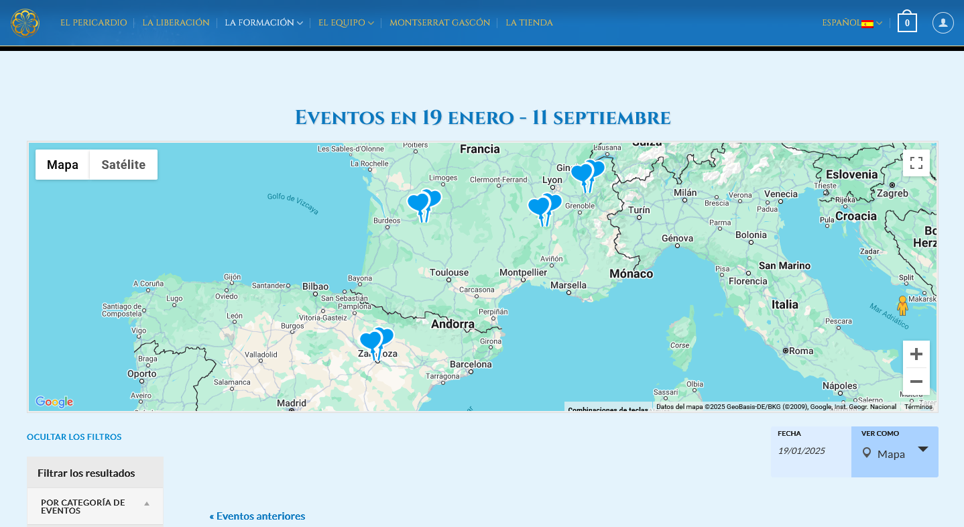Hide filters with Ocultar los filtros
This screenshot has height=527, width=964.
tap(74, 437)
